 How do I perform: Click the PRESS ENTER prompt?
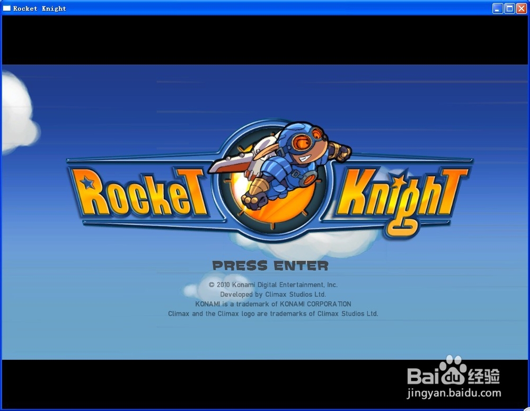click(x=270, y=266)
